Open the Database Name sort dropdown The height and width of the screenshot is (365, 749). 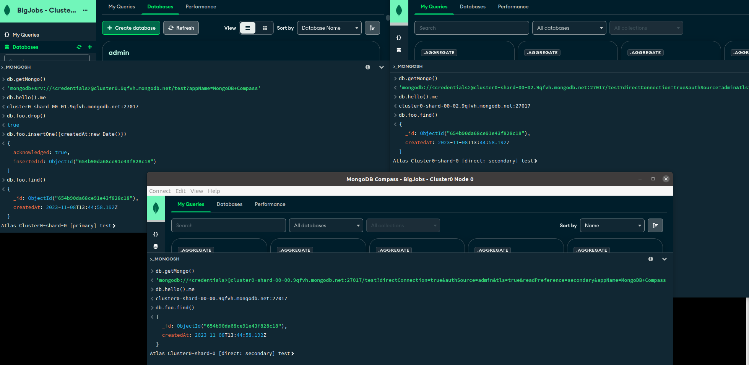point(329,28)
